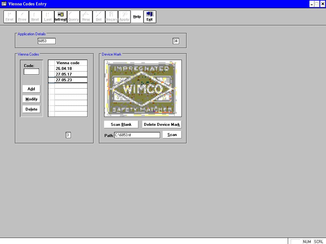The height and width of the screenshot is (244, 326).
Task: Select Vienna code row 26.04.18
Action: (x=71, y=69)
